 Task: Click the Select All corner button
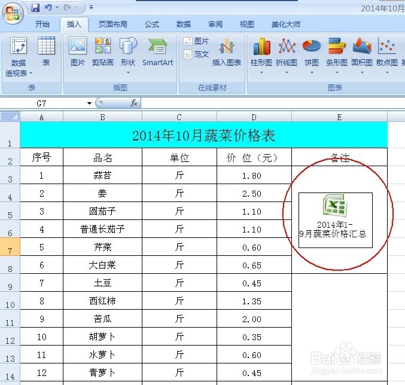(x=10, y=117)
